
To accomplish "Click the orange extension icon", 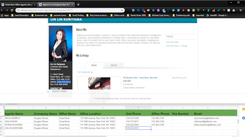I will coord(183,10).
